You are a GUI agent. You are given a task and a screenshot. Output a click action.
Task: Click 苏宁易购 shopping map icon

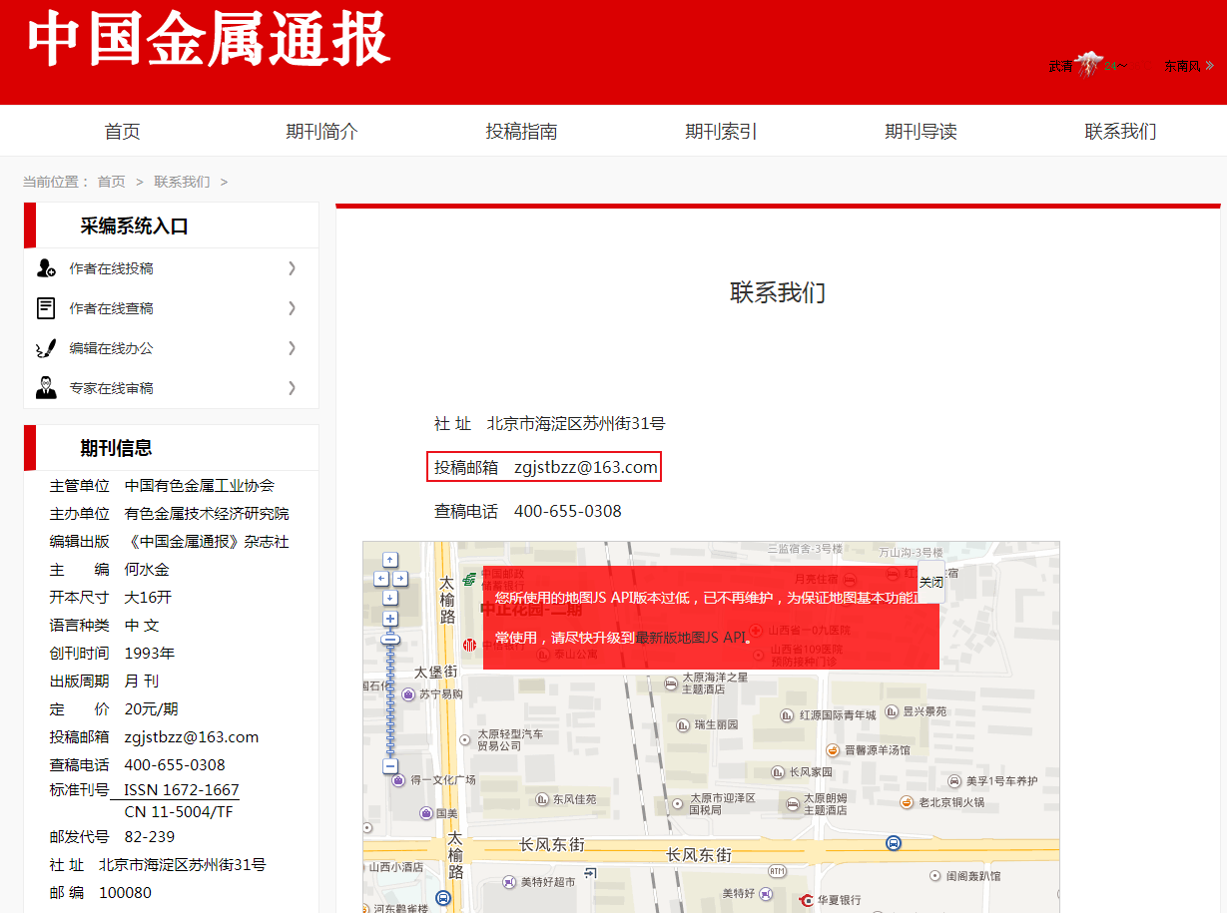click(x=408, y=694)
